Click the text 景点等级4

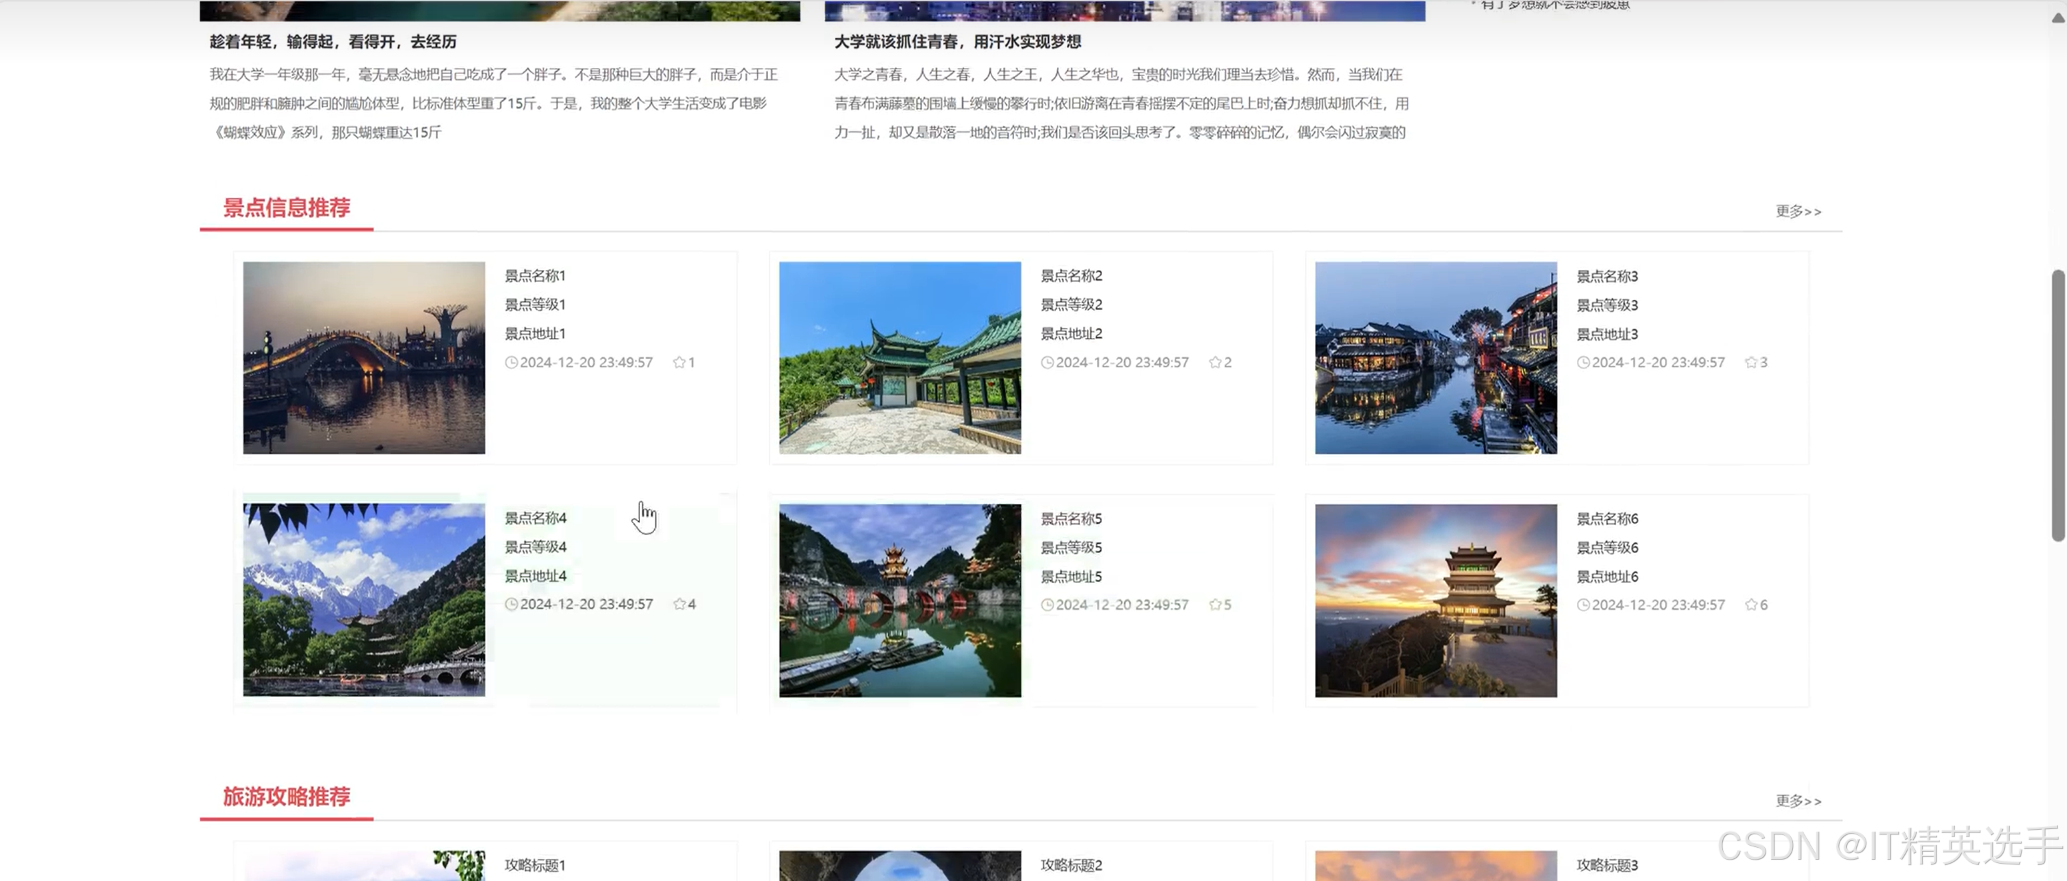(x=535, y=546)
